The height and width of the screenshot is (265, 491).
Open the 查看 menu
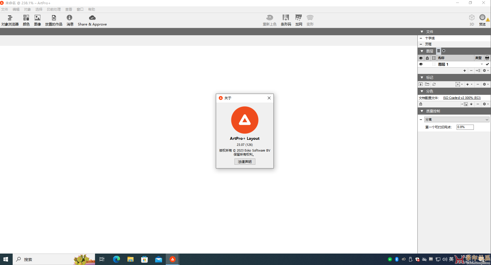pos(69,9)
